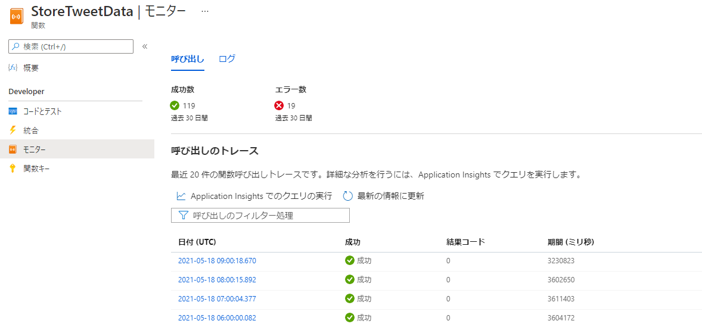Screen dimensions: 702x327
Task: Open trace 2021-05-18 06:00:00.082
Action: tap(217, 317)
